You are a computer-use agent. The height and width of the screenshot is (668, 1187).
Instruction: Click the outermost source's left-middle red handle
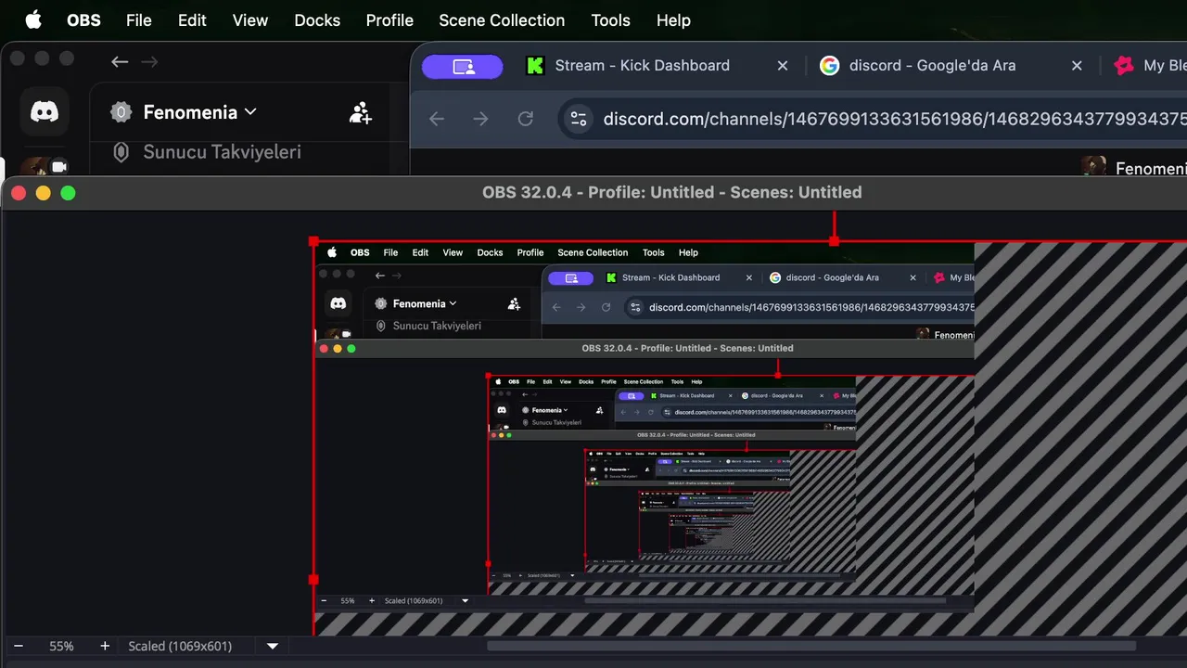[x=313, y=580]
